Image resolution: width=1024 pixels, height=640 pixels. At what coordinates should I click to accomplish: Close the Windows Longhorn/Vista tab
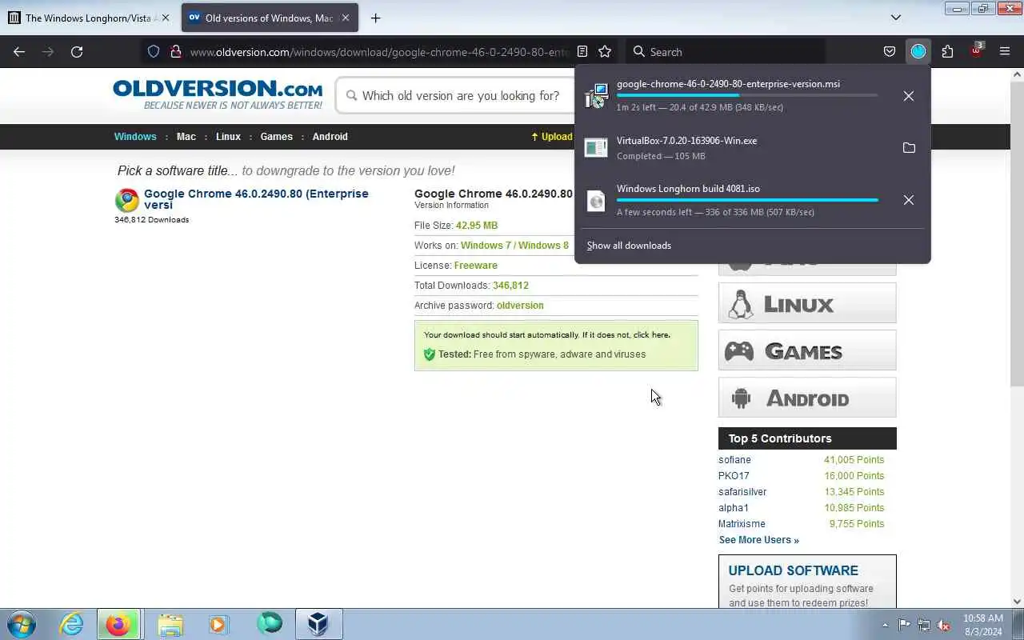(x=166, y=18)
